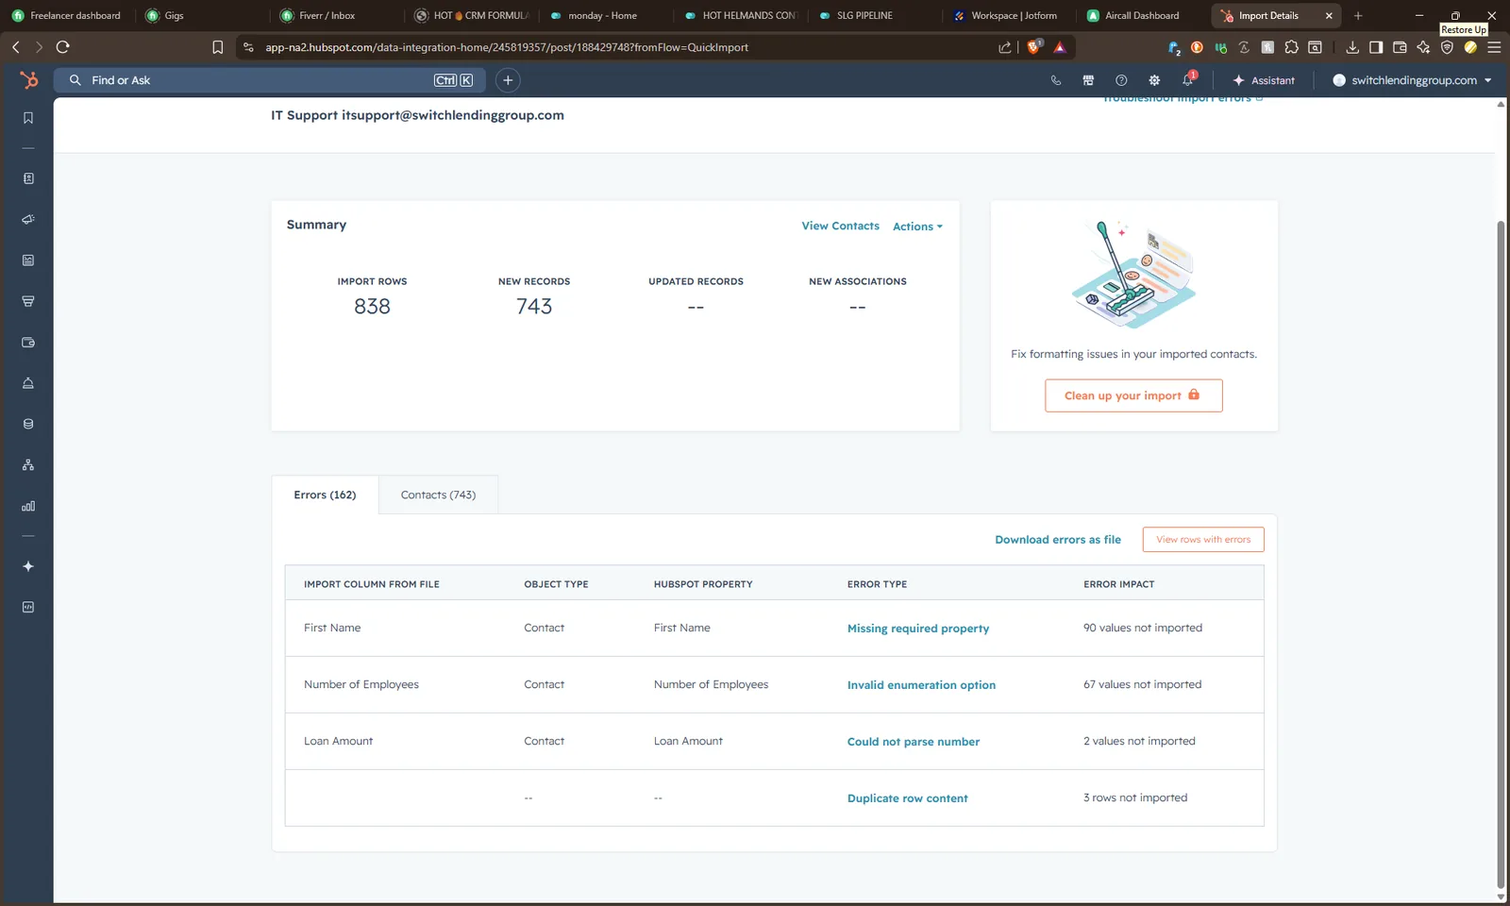The width and height of the screenshot is (1510, 906).
Task: Click the View Contacts link
Action: pos(840,226)
